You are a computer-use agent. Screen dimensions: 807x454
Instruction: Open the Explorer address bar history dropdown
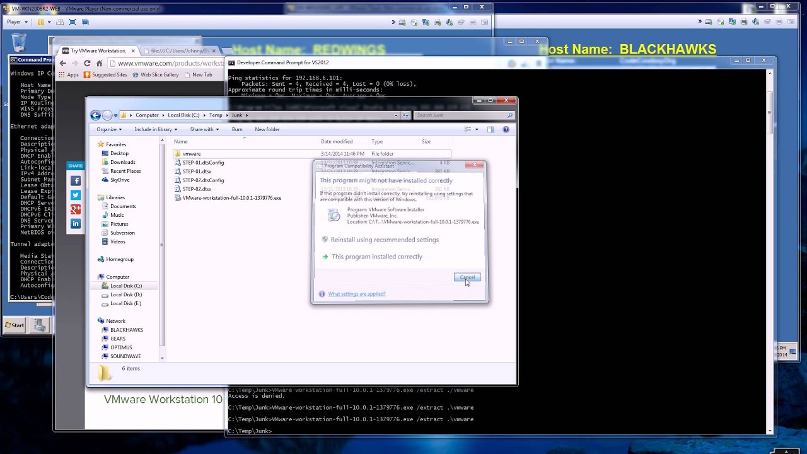[x=396, y=115]
